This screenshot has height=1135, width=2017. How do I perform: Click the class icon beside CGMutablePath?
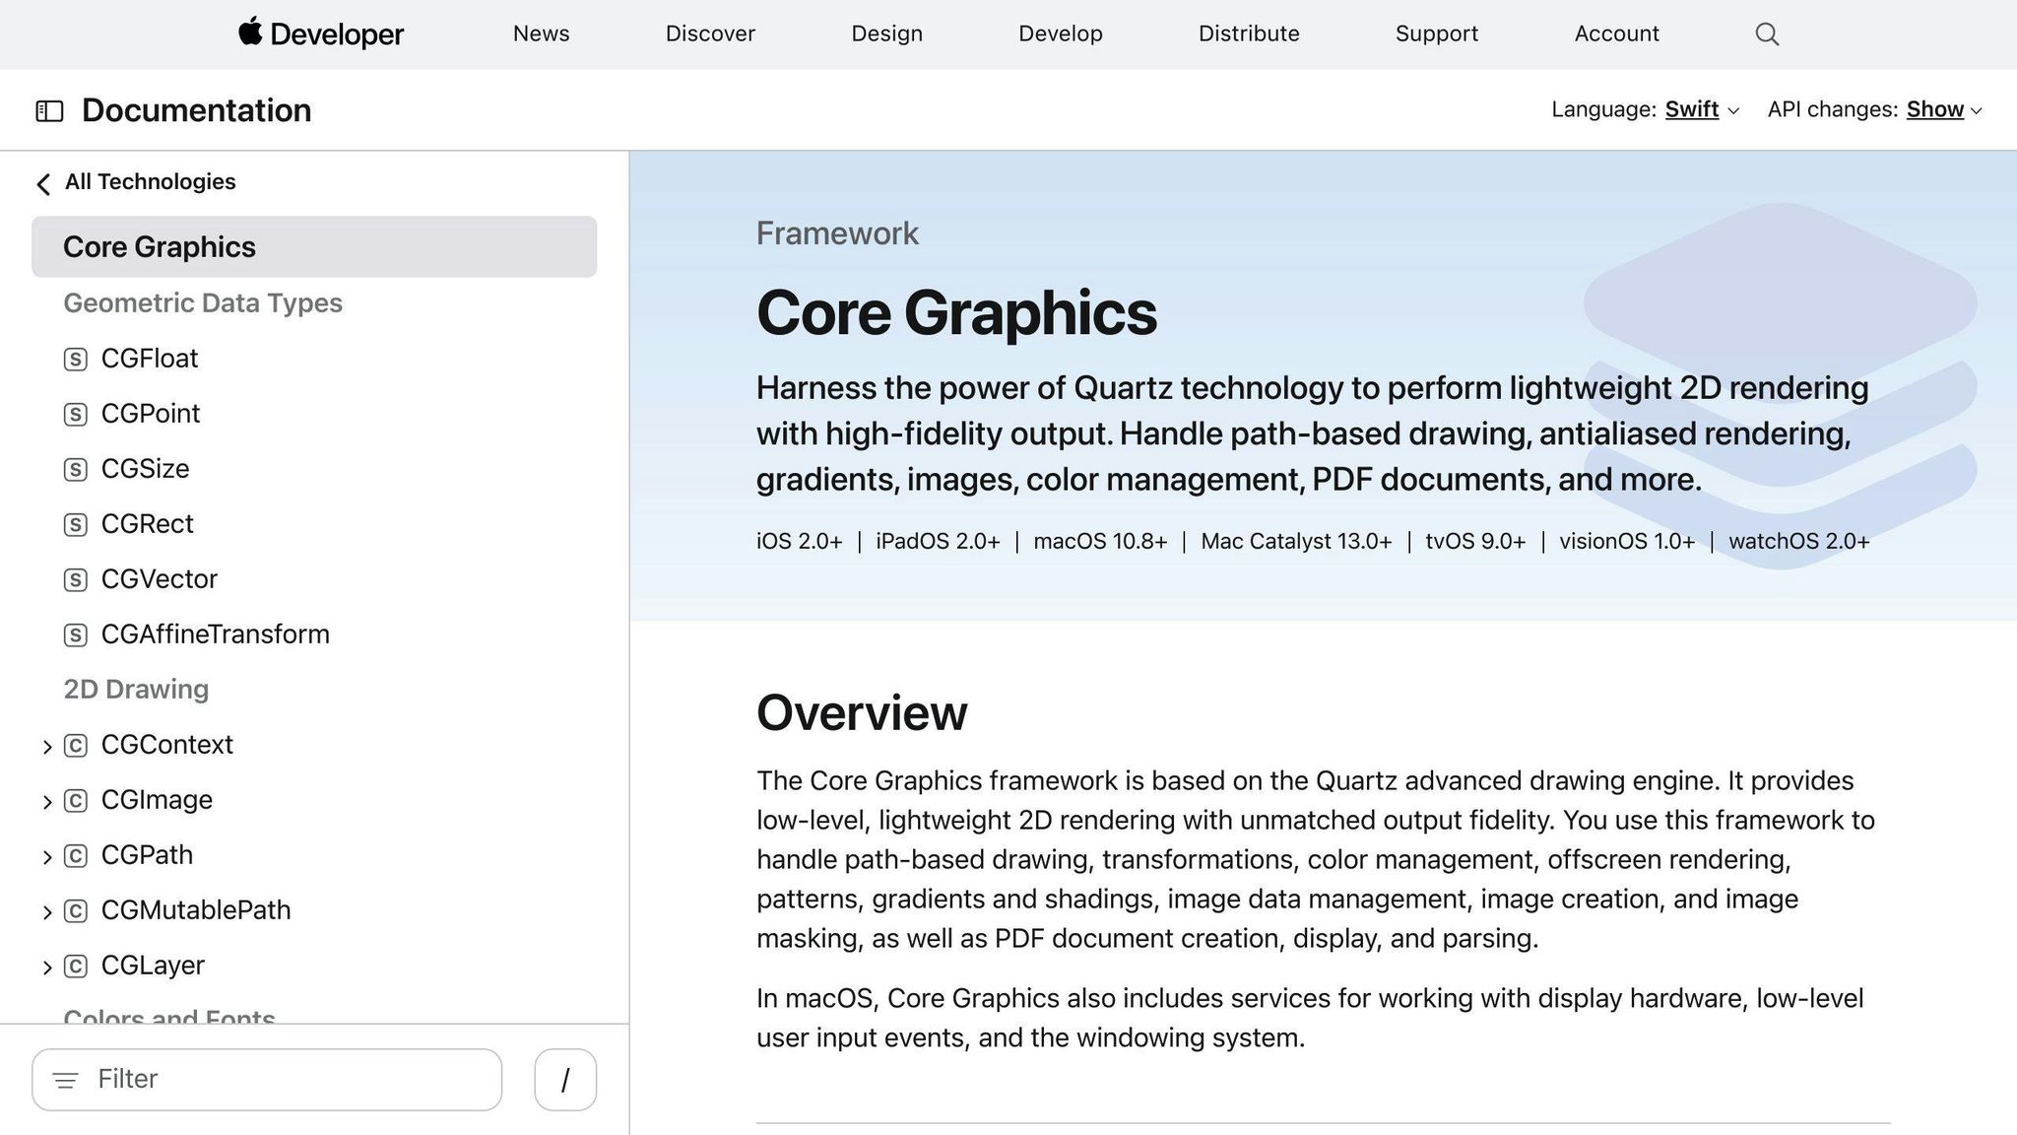pos(76,911)
